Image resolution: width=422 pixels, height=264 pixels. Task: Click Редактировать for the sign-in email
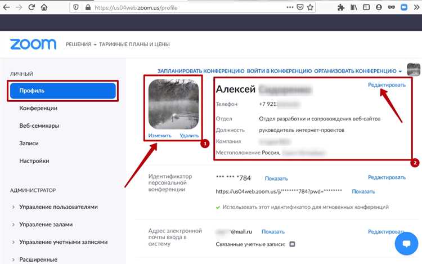(387, 232)
